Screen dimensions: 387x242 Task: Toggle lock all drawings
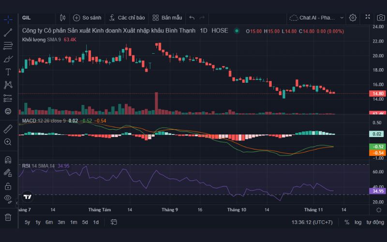pyautogui.click(x=8, y=186)
